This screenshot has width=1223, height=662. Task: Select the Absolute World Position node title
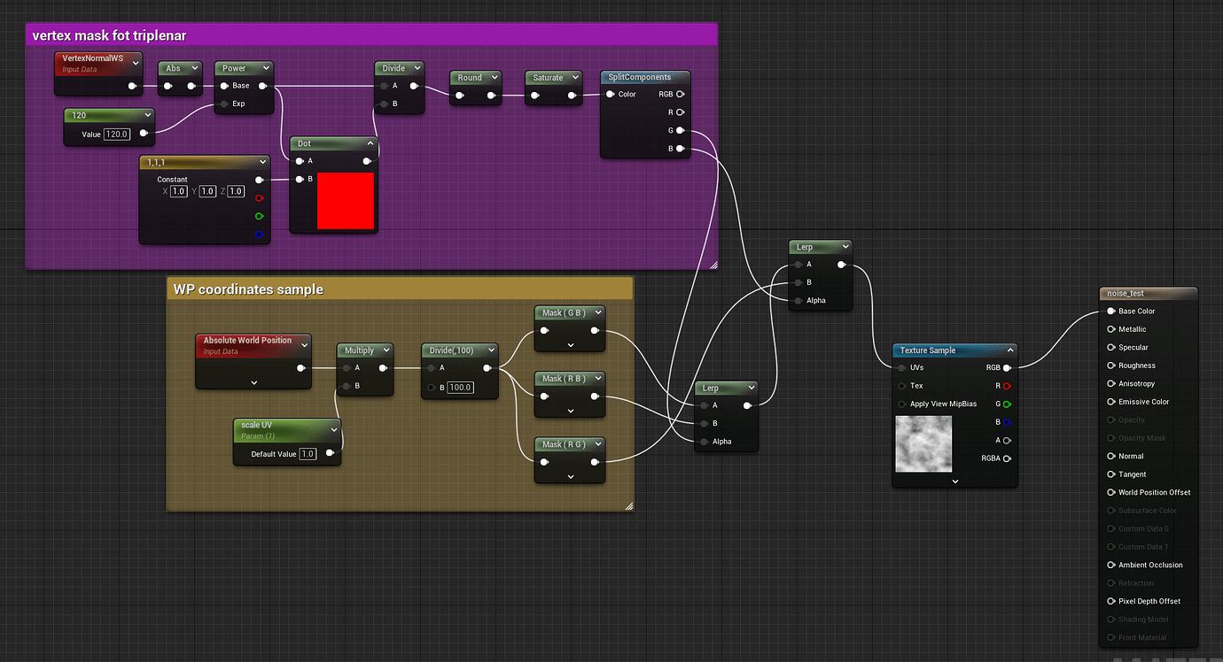point(247,340)
